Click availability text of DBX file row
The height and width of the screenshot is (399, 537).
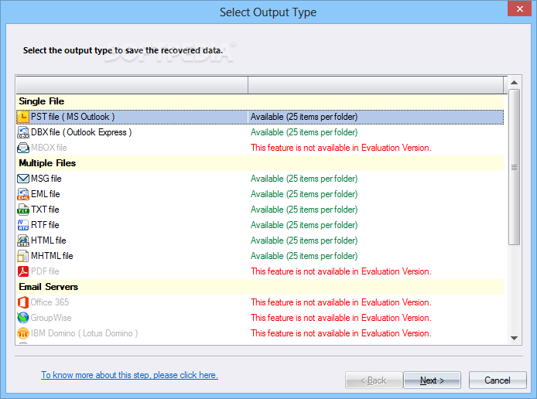pyautogui.click(x=304, y=132)
